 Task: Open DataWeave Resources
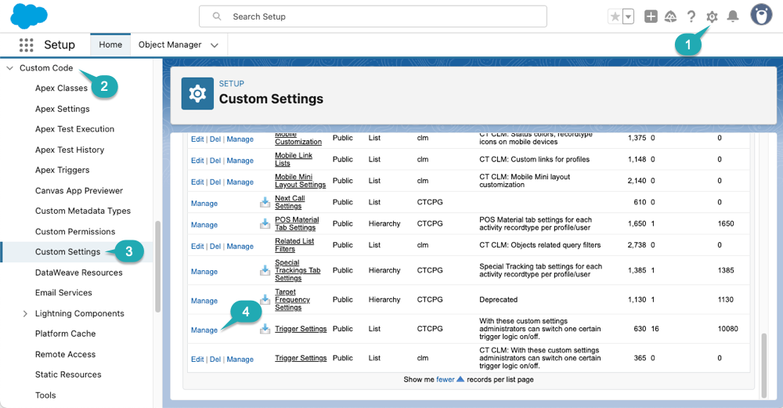click(x=78, y=273)
